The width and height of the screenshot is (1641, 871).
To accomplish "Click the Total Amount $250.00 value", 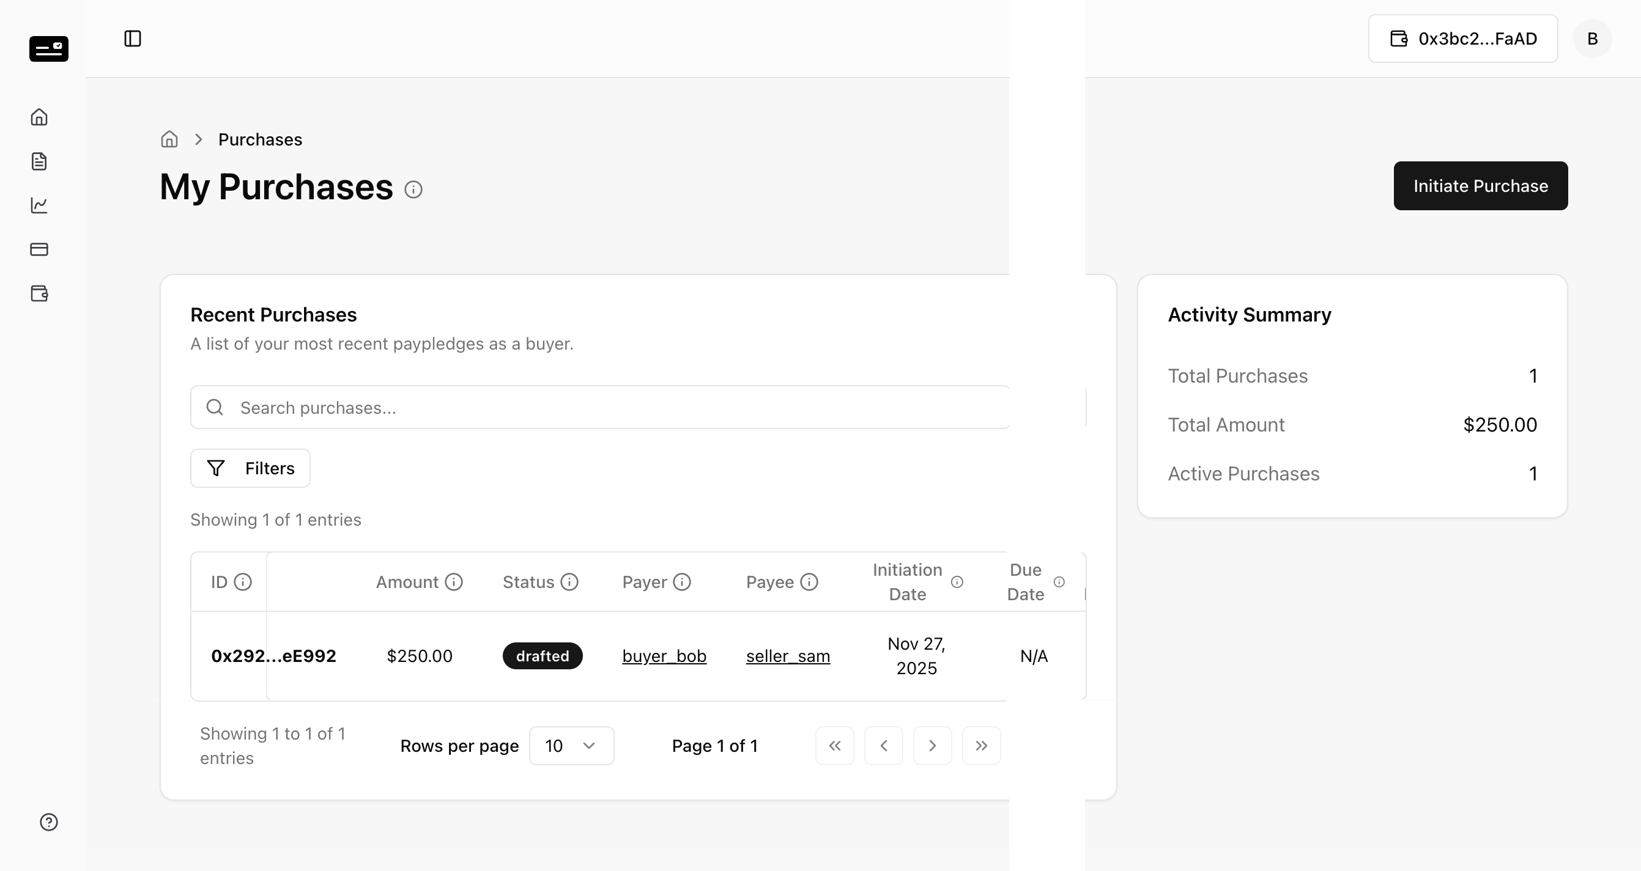I will tap(1500, 425).
